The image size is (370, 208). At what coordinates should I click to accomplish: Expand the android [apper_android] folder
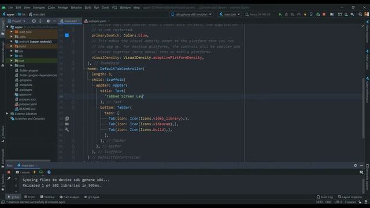(12, 42)
